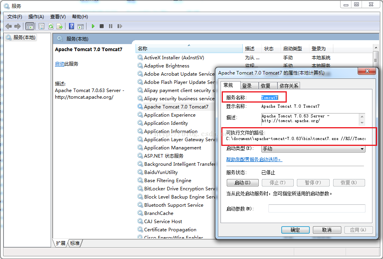Click gear icon beside Apache Tomcat 7.0 Tomcat7
This screenshot has height=259, width=383.
140,106
